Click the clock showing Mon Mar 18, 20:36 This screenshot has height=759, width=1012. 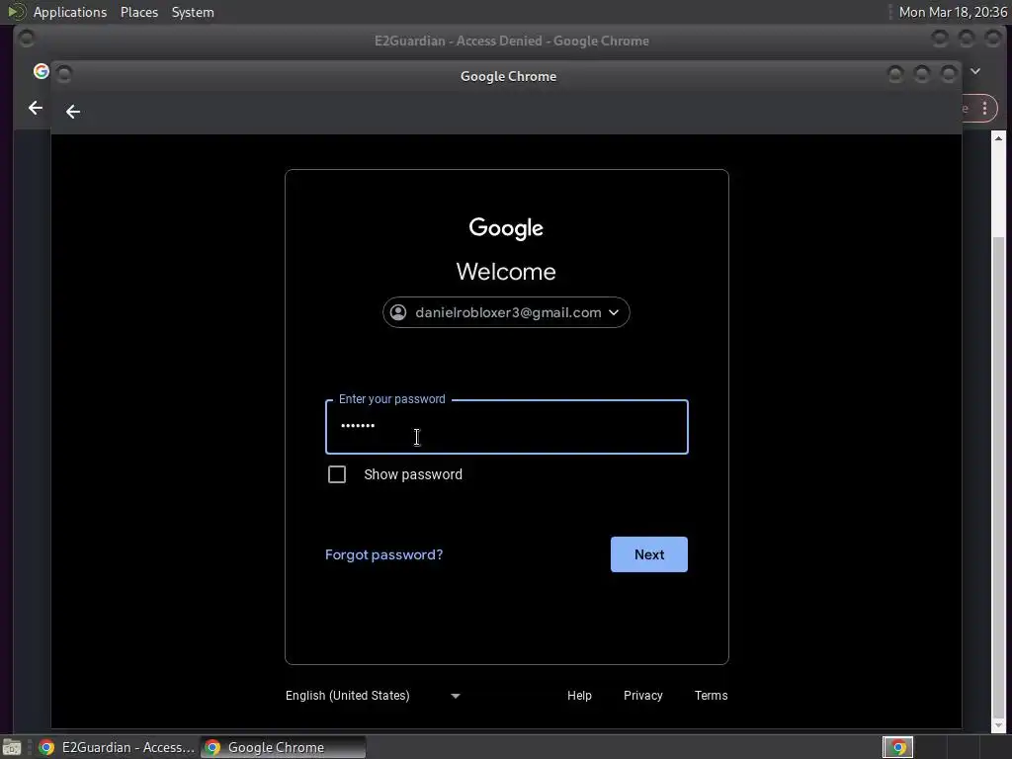953,12
